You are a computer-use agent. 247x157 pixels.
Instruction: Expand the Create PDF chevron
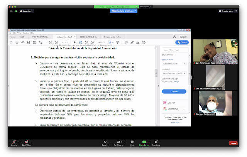point(184,109)
